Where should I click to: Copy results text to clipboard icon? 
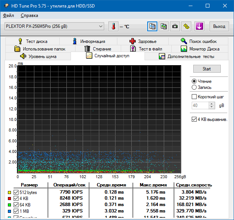click(152, 26)
